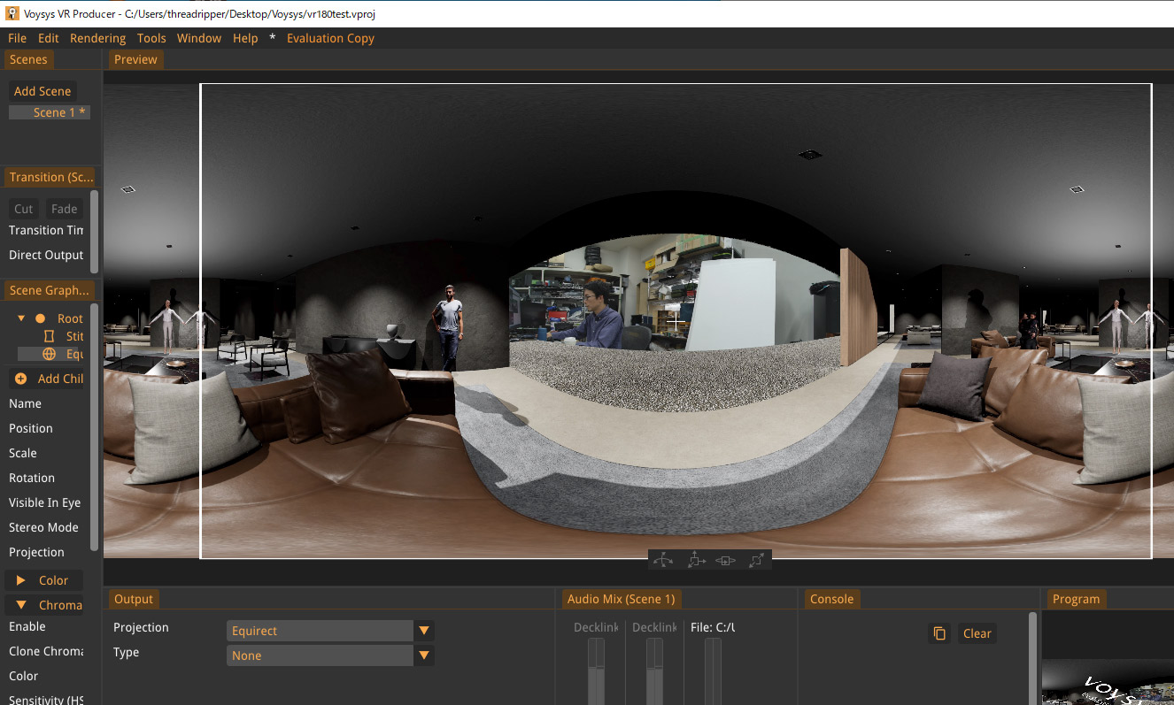Open the Tools menu

[151, 38]
